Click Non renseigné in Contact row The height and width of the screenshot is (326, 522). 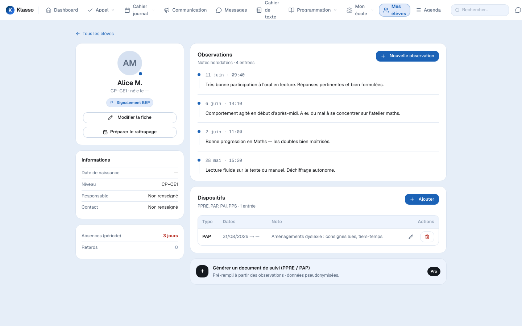[163, 207]
